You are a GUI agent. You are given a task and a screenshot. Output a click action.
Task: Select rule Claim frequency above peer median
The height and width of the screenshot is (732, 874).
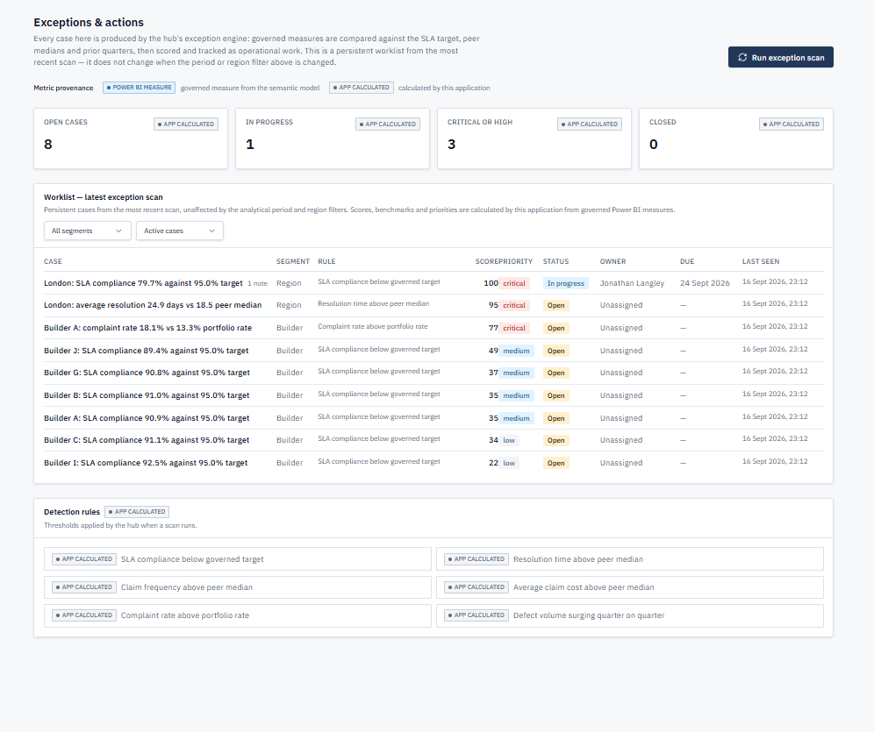coord(238,587)
